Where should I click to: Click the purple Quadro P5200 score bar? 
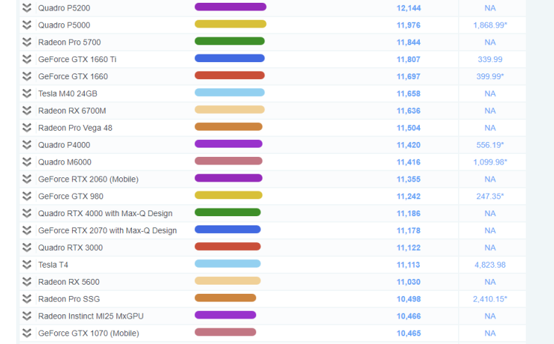[x=230, y=7]
